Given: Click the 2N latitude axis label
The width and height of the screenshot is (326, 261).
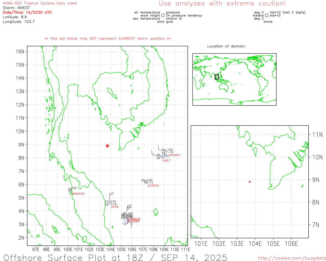Looking at the screenshot, I should pos(21,238).
